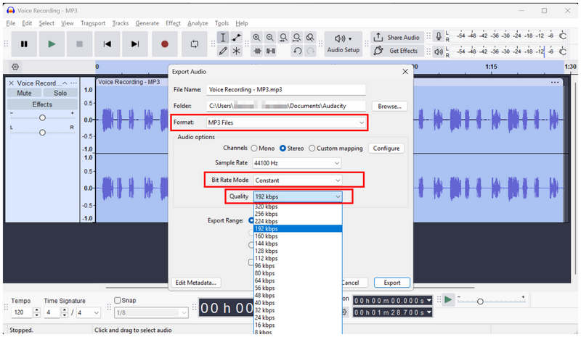Click the Stop transport button
The width and height of the screenshot is (581, 337).
[x=79, y=44]
